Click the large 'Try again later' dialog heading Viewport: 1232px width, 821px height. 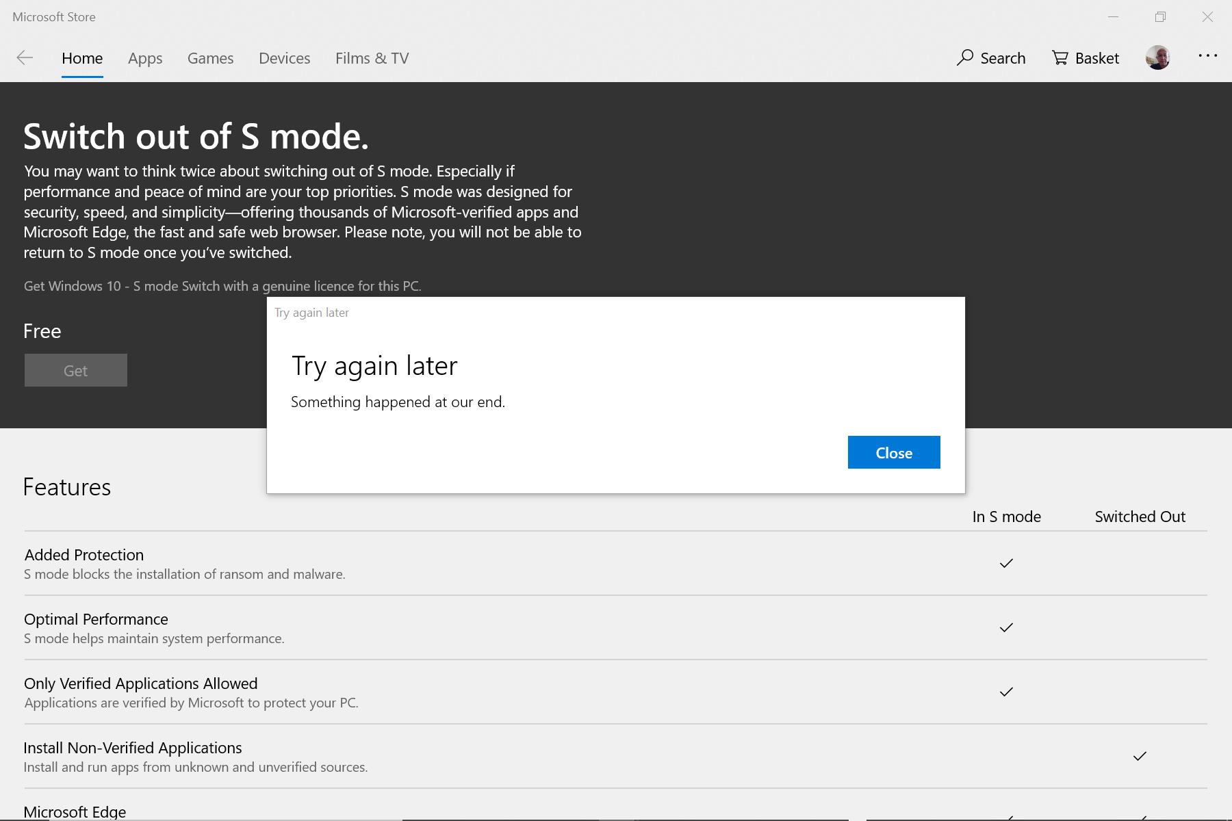374,366
